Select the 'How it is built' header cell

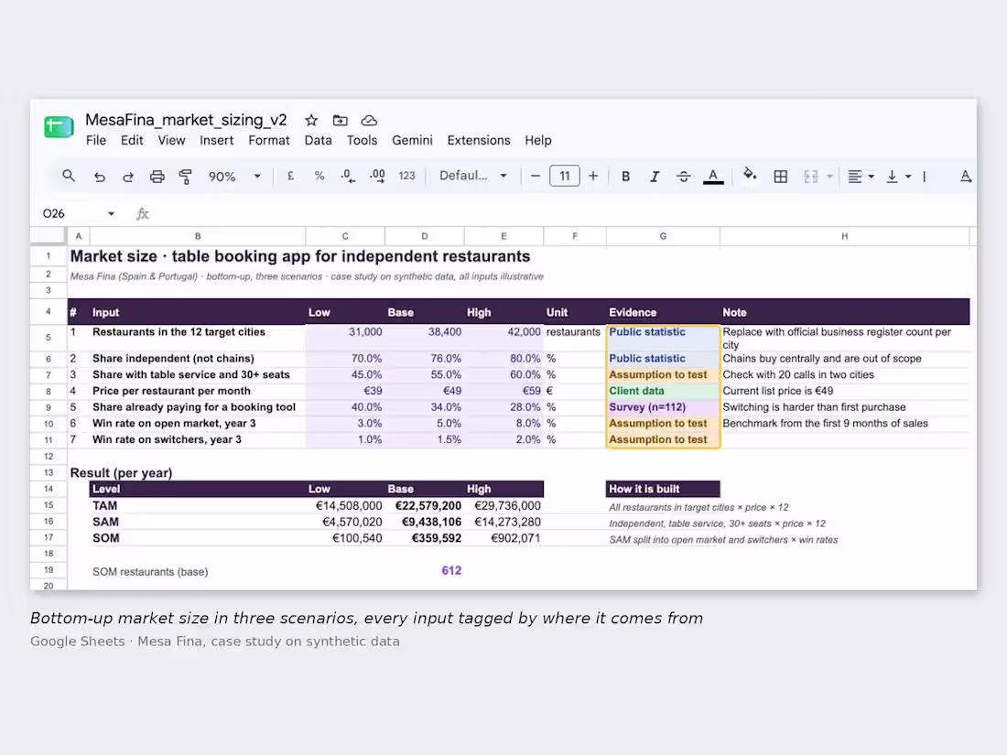coord(663,490)
